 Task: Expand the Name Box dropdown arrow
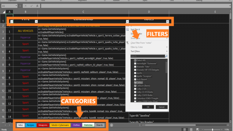click(16, 6)
